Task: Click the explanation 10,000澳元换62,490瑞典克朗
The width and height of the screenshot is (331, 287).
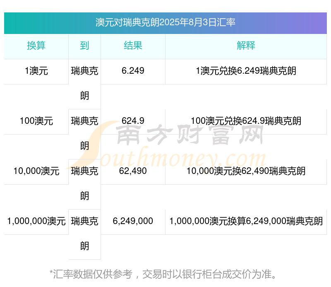Action: [246, 171]
